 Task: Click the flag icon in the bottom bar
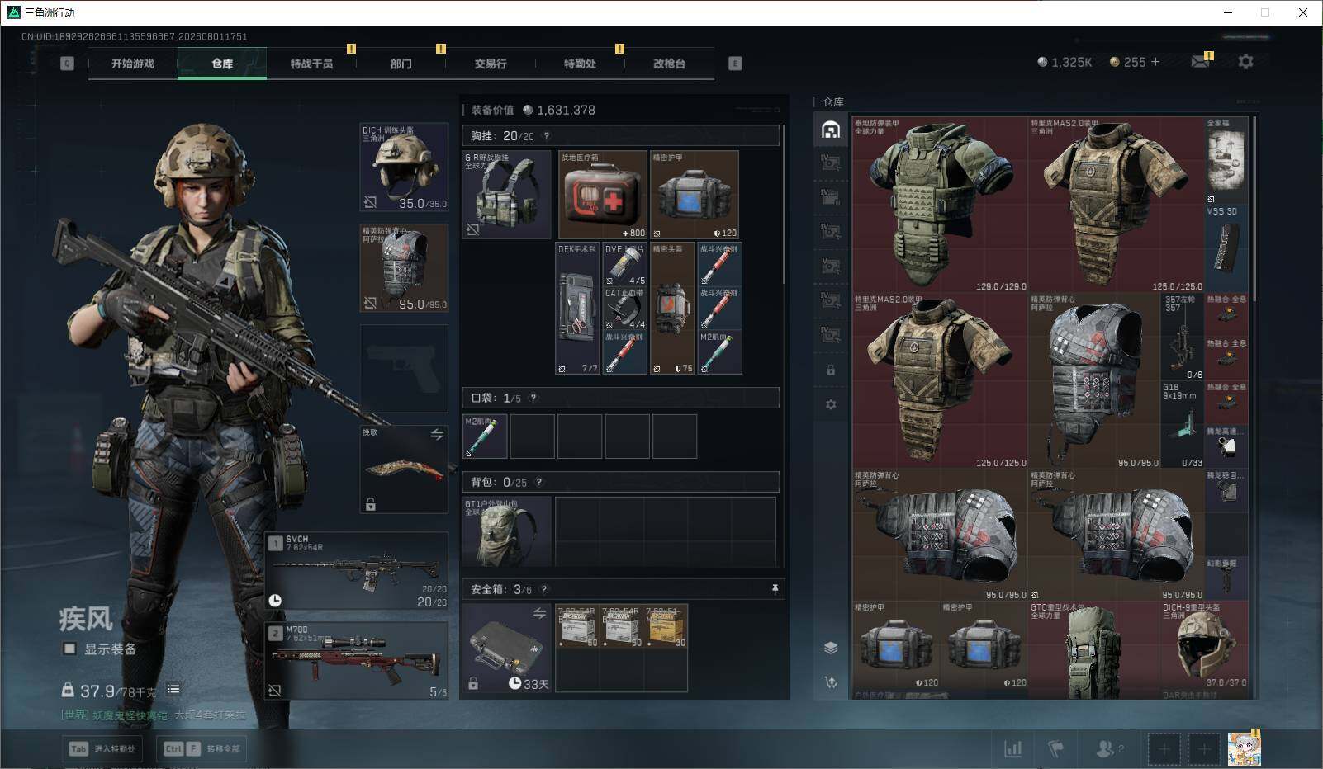click(x=1055, y=748)
